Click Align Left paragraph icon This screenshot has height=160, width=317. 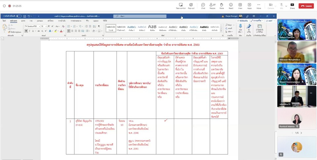click(x=69, y=31)
